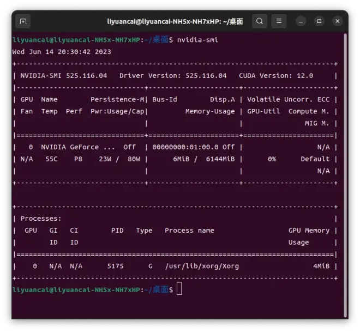This screenshot has width=360, height=332.
Task: Click the 0% GPU utilization value
Action: click(x=272, y=159)
